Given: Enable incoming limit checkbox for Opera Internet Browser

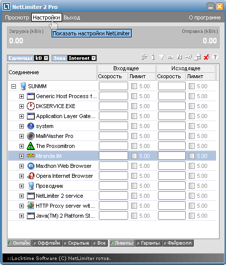Looking at the screenshot, I should (134, 176).
